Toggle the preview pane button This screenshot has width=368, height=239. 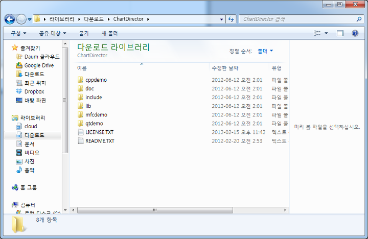340,33
